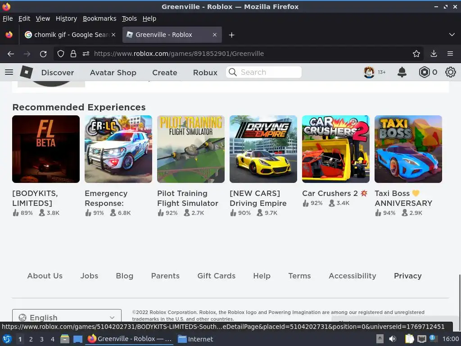Close the chomik gif Google Search tab
This screenshot has width=461, height=346.
coord(113,35)
